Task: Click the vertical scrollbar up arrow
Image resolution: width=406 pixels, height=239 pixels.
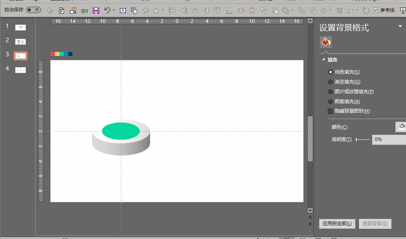Action: (310, 21)
